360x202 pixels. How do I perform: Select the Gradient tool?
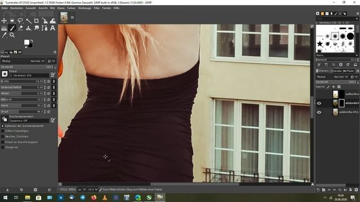tap(4, 28)
